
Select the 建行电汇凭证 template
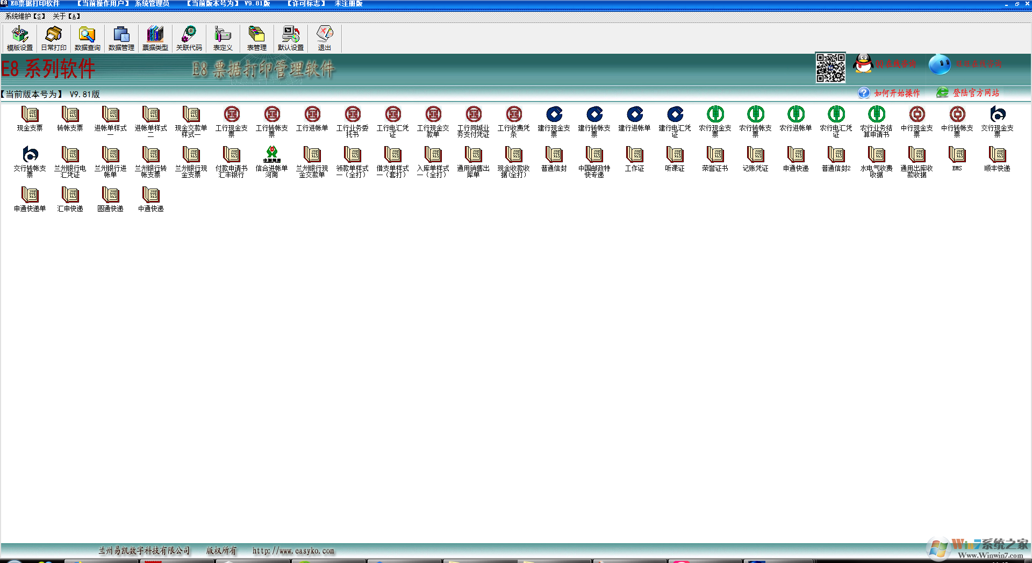coord(675,121)
